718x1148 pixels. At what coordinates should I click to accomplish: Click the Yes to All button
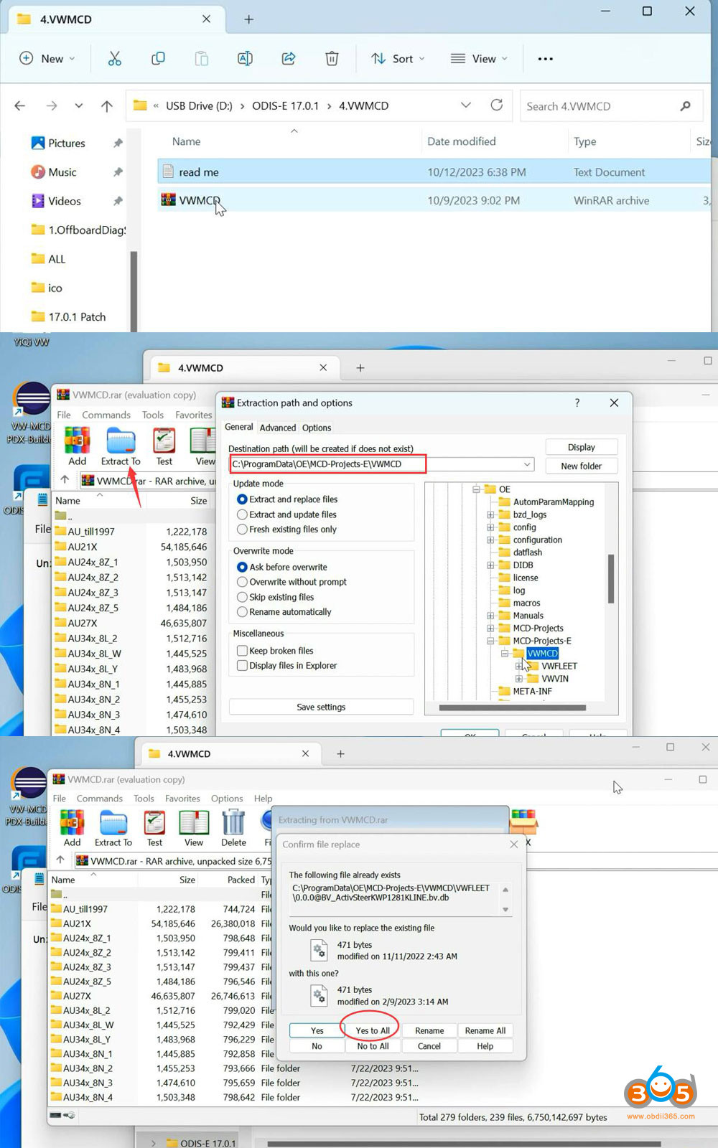[373, 1030]
